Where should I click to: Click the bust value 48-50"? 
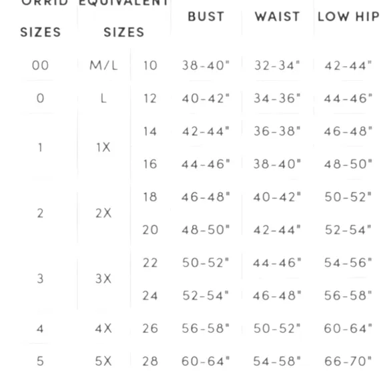coord(206,230)
